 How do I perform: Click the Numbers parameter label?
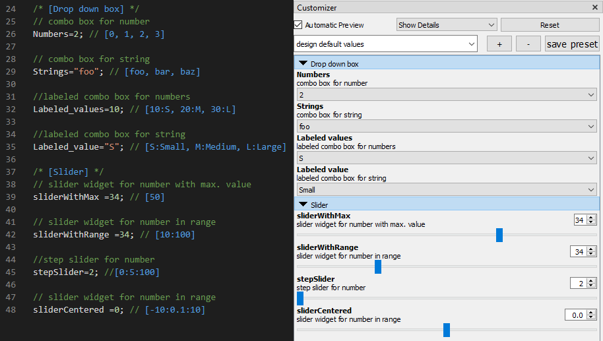(x=313, y=75)
